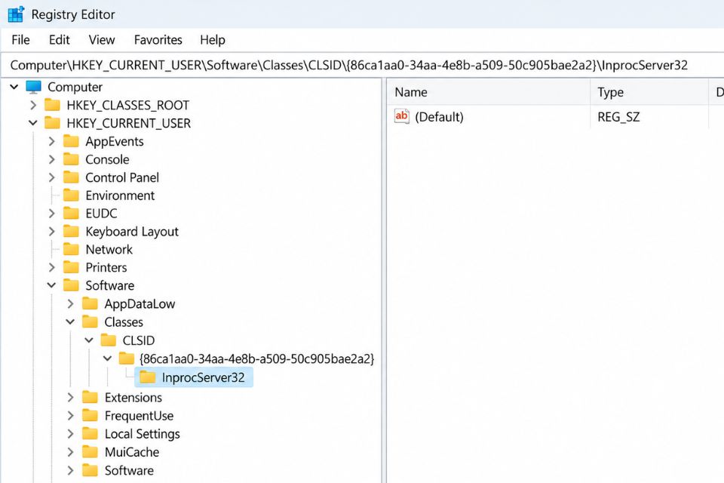Select the {86ca1aa0-34aa-4e8b-a509-50c905bae2a2} key label
The image size is (724, 483).
(x=256, y=358)
